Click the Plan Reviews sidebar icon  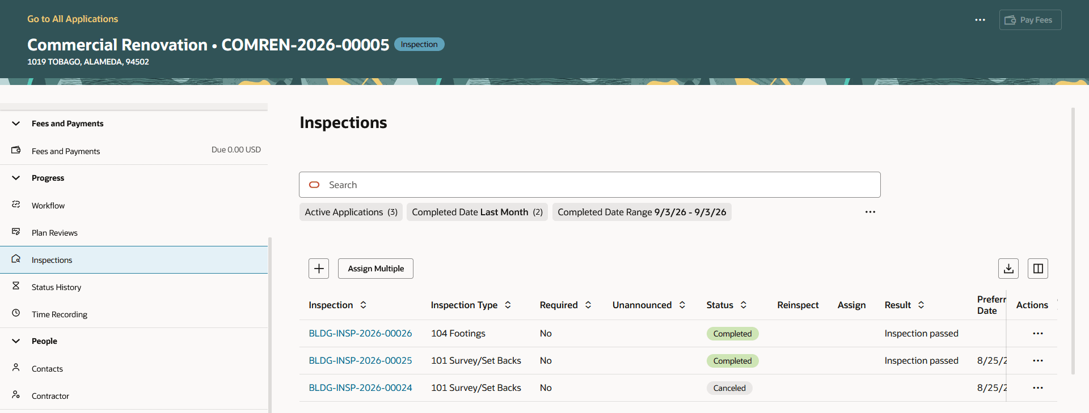[x=16, y=232]
